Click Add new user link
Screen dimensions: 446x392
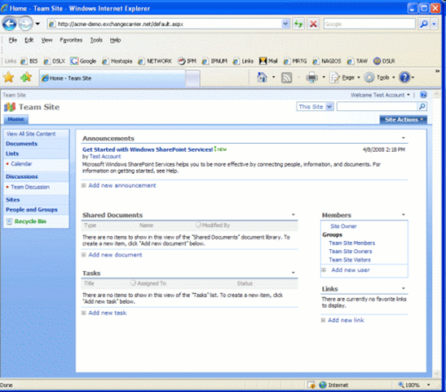[x=351, y=269]
